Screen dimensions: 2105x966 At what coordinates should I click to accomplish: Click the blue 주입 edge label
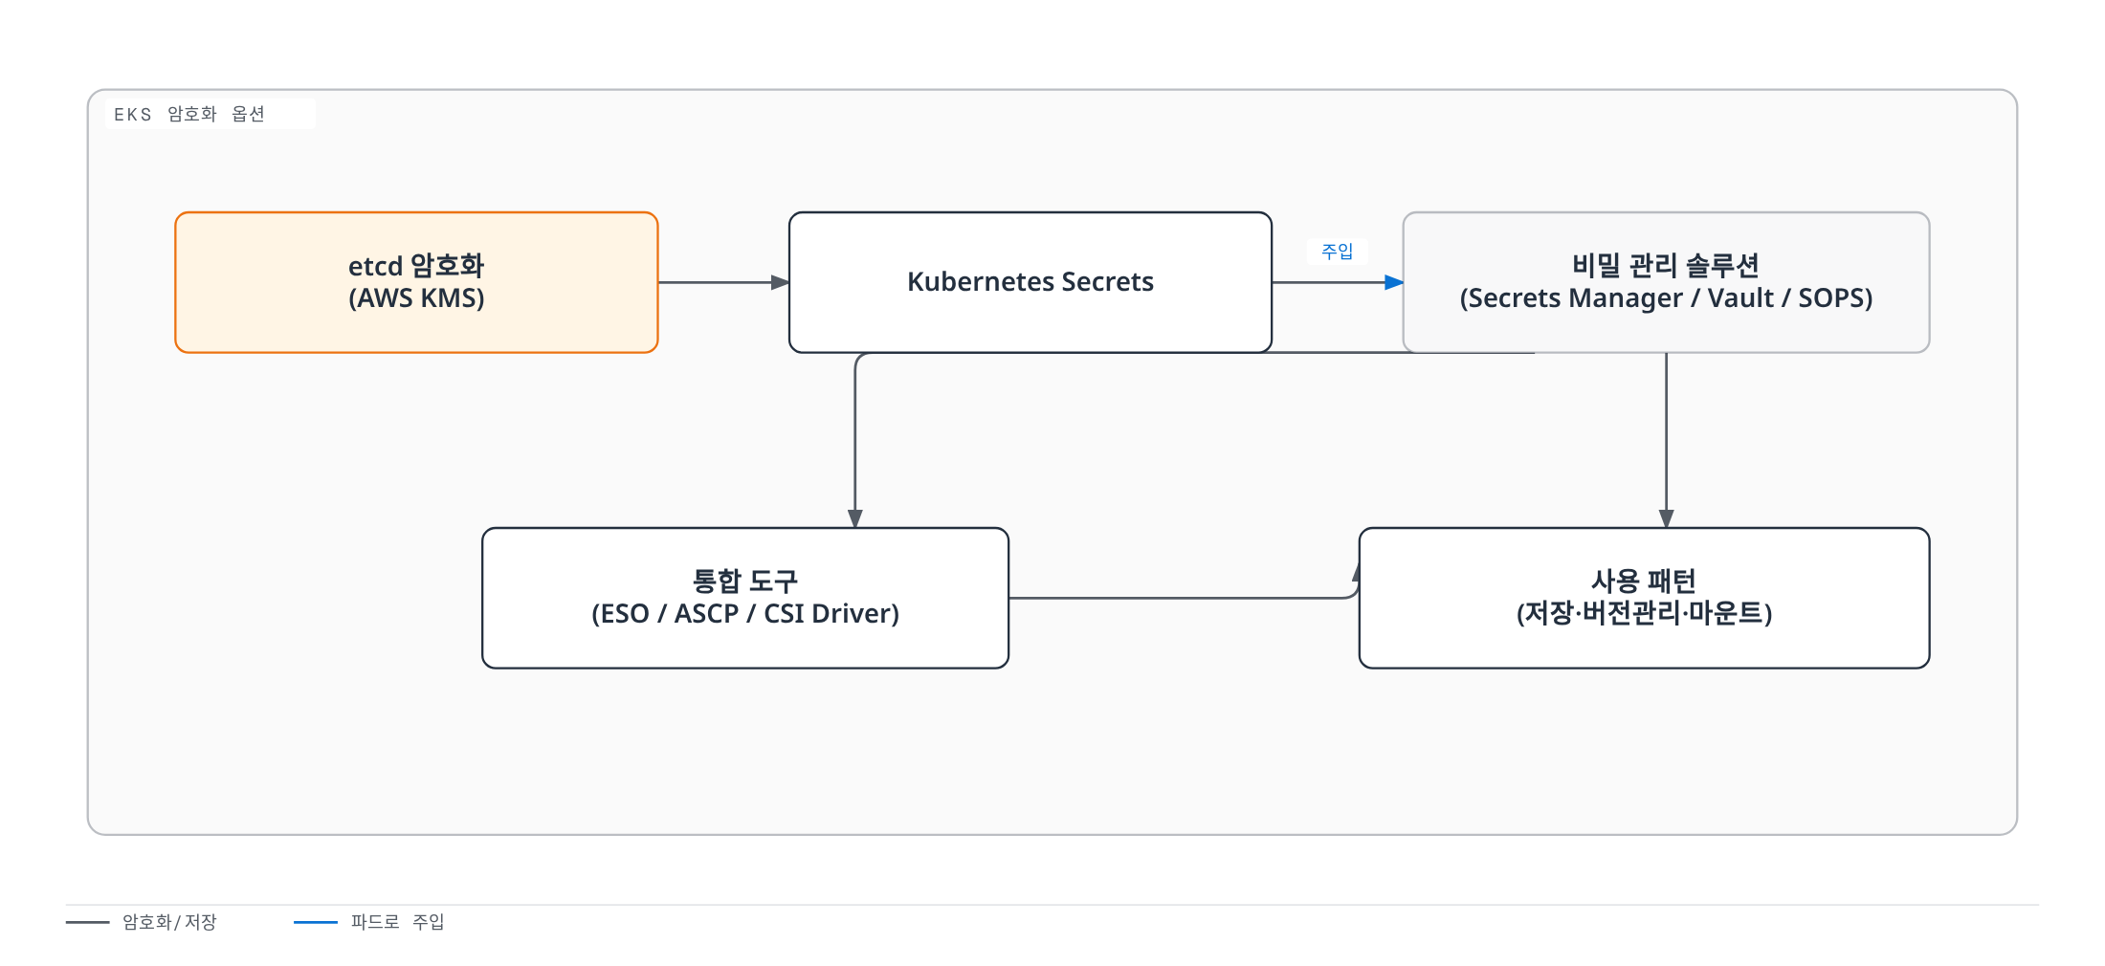point(1337,252)
